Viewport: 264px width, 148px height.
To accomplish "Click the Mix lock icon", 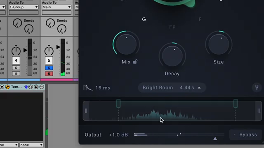I will pyautogui.click(x=135, y=62).
